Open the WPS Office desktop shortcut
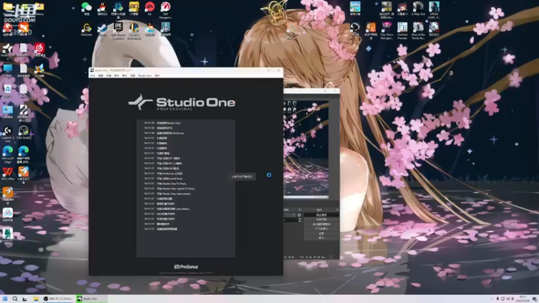 (x=7, y=172)
